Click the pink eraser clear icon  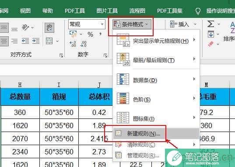pos(210,44)
